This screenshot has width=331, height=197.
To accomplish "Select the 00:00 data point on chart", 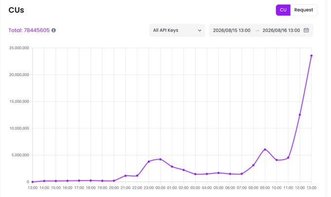I will coord(161,159).
